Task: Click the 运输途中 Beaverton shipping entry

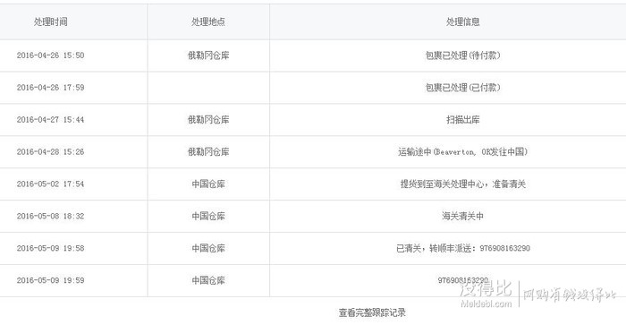Action: [x=462, y=152]
